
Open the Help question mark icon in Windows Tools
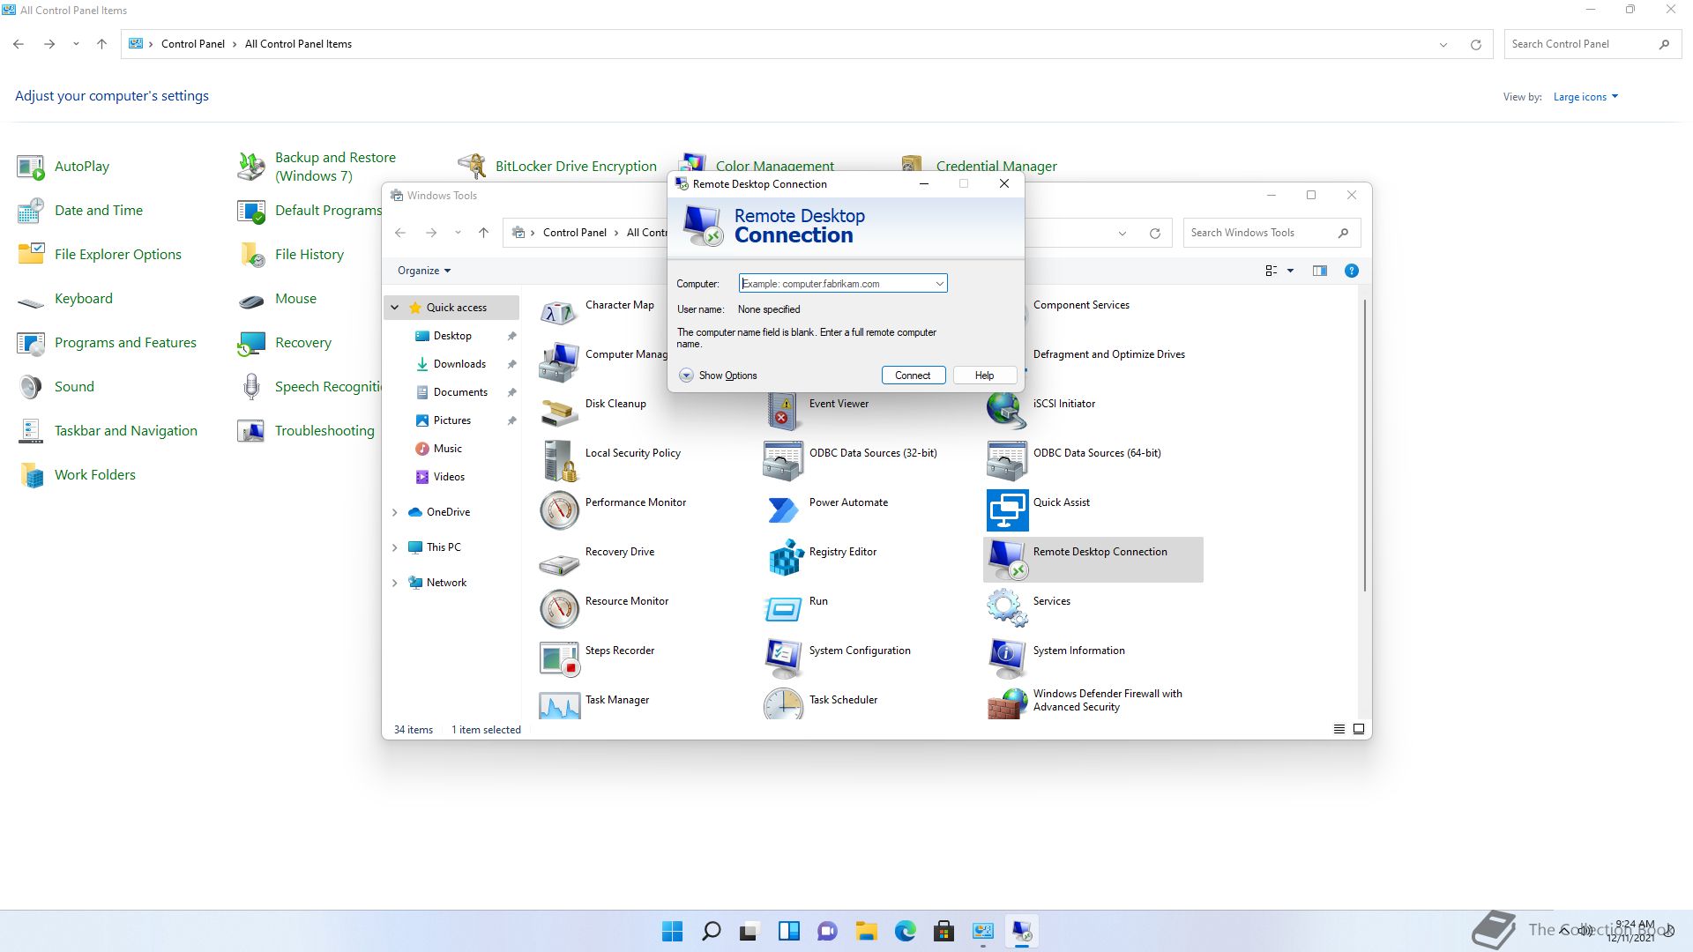click(x=1351, y=271)
